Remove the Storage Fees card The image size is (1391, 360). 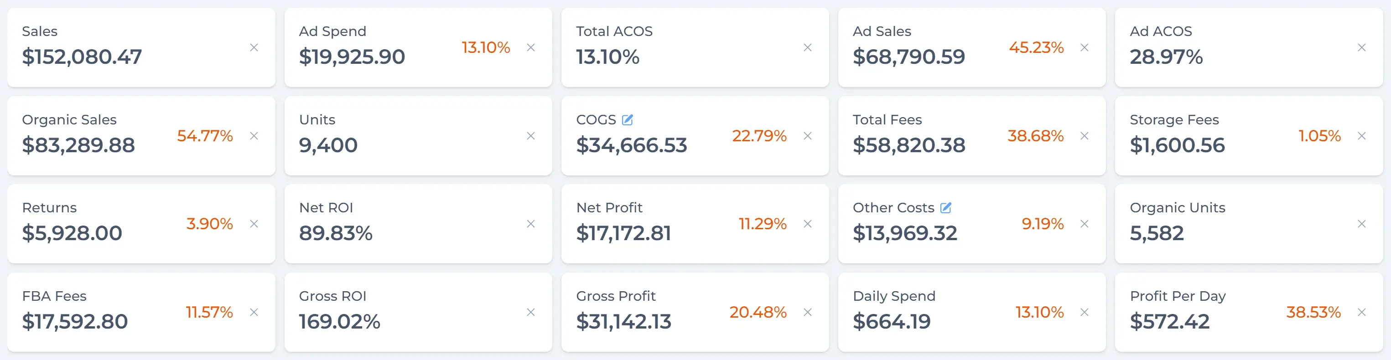click(1361, 136)
